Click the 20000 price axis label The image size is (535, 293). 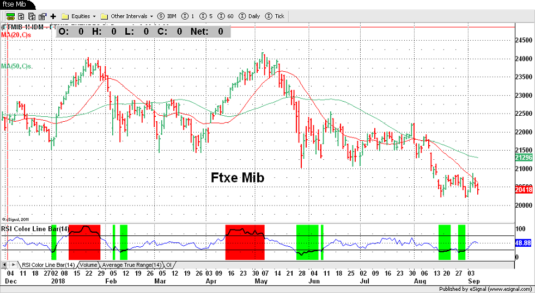[x=524, y=206]
